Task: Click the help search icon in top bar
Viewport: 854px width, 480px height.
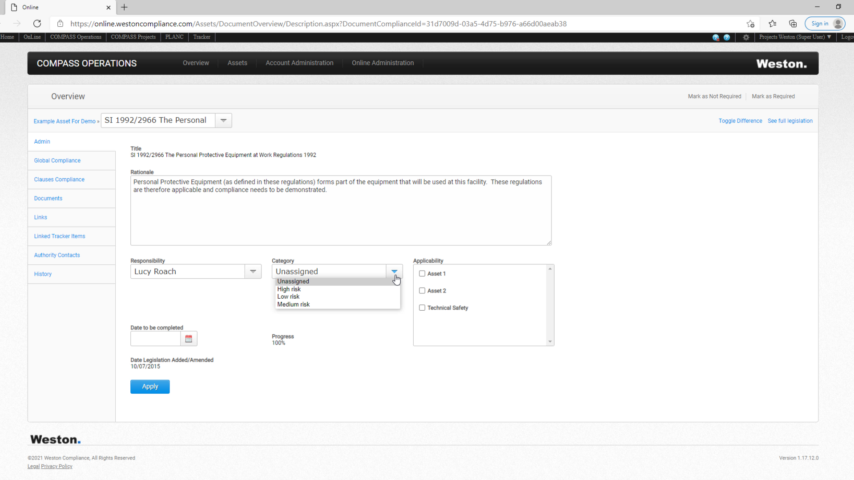Action: (x=716, y=37)
